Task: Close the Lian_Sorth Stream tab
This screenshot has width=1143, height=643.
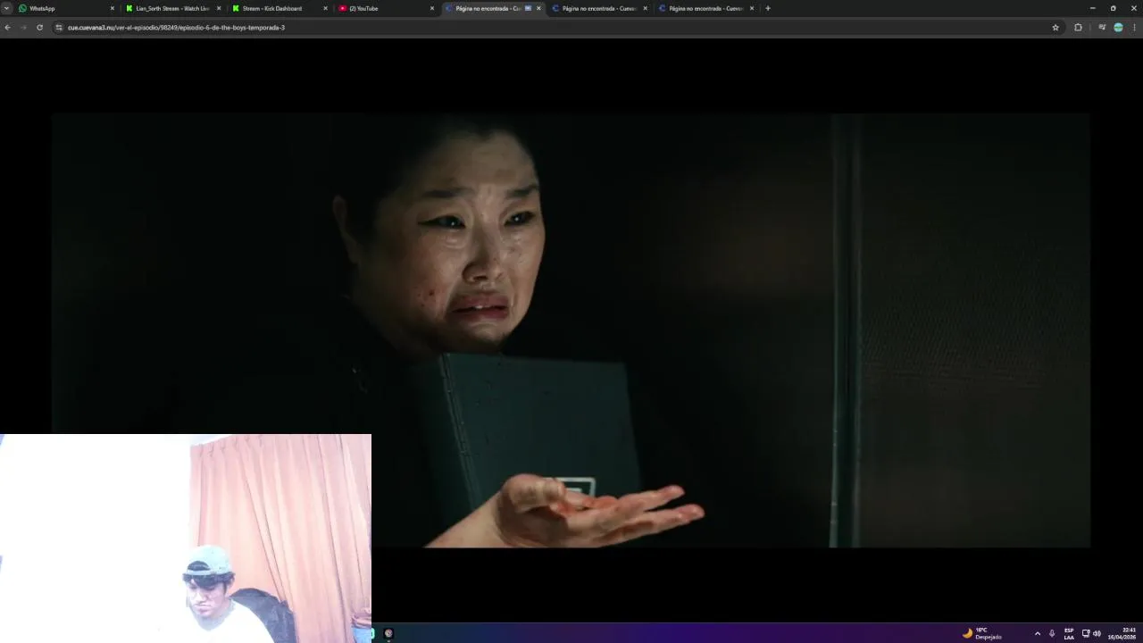Action: point(219,8)
